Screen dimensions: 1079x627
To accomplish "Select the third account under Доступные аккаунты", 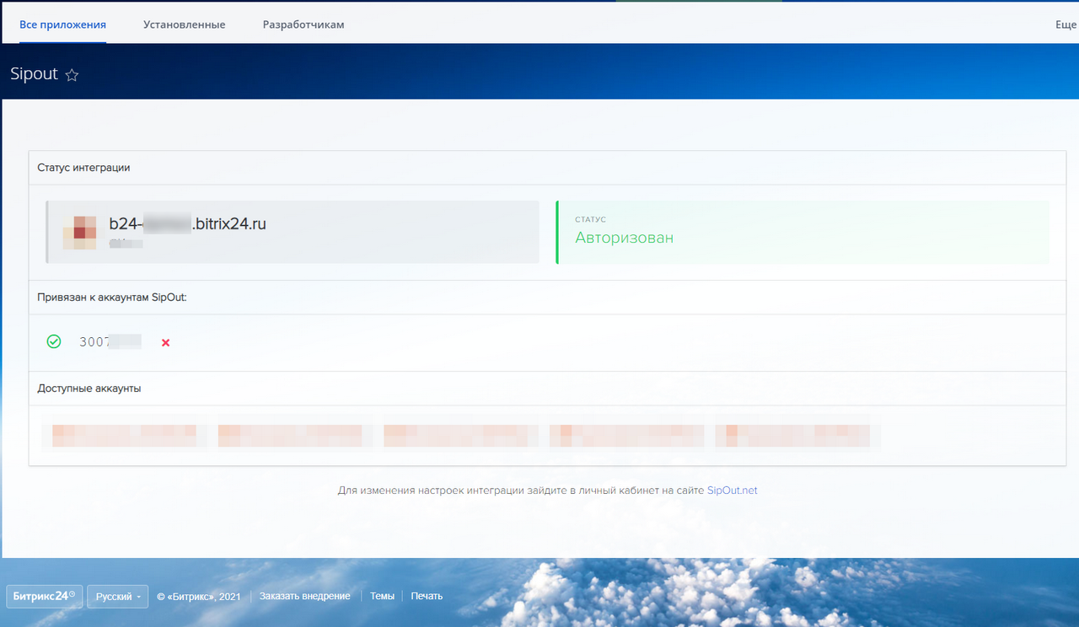I will point(459,435).
